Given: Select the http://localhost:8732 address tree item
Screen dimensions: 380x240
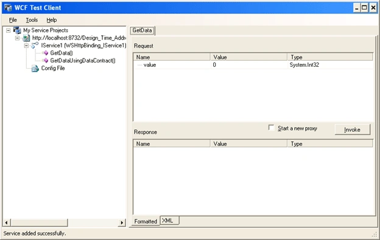Looking at the screenshot, I should pyautogui.click(x=79, y=38).
